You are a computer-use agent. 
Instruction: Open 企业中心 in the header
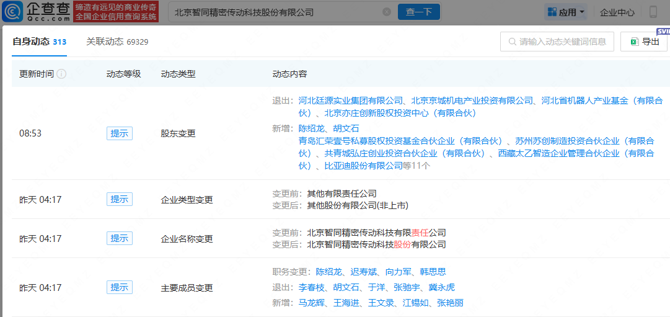click(617, 12)
